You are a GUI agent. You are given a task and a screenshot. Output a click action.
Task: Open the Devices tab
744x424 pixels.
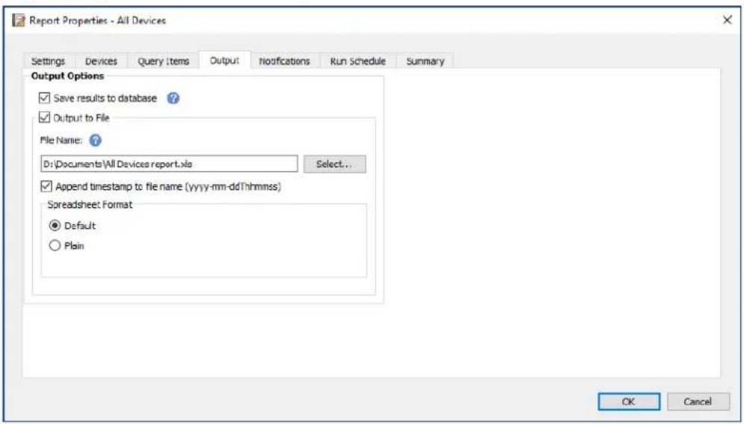[101, 61]
